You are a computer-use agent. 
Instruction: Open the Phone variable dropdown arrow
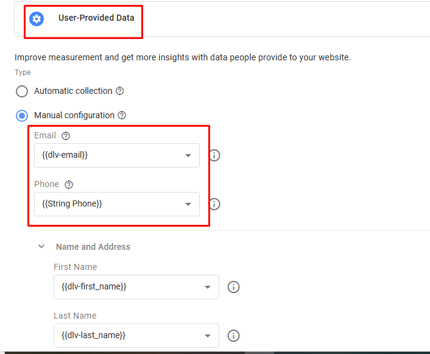pos(188,204)
